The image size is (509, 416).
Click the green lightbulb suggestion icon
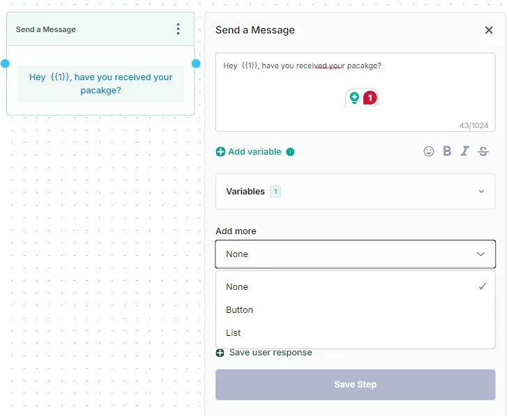tap(354, 98)
